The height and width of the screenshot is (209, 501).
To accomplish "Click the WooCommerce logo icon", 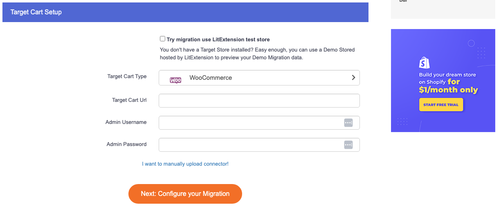I will pyautogui.click(x=175, y=80).
